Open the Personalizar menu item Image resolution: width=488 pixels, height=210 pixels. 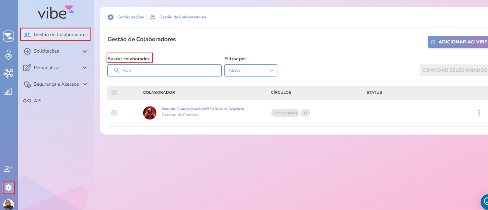pos(55,68)
